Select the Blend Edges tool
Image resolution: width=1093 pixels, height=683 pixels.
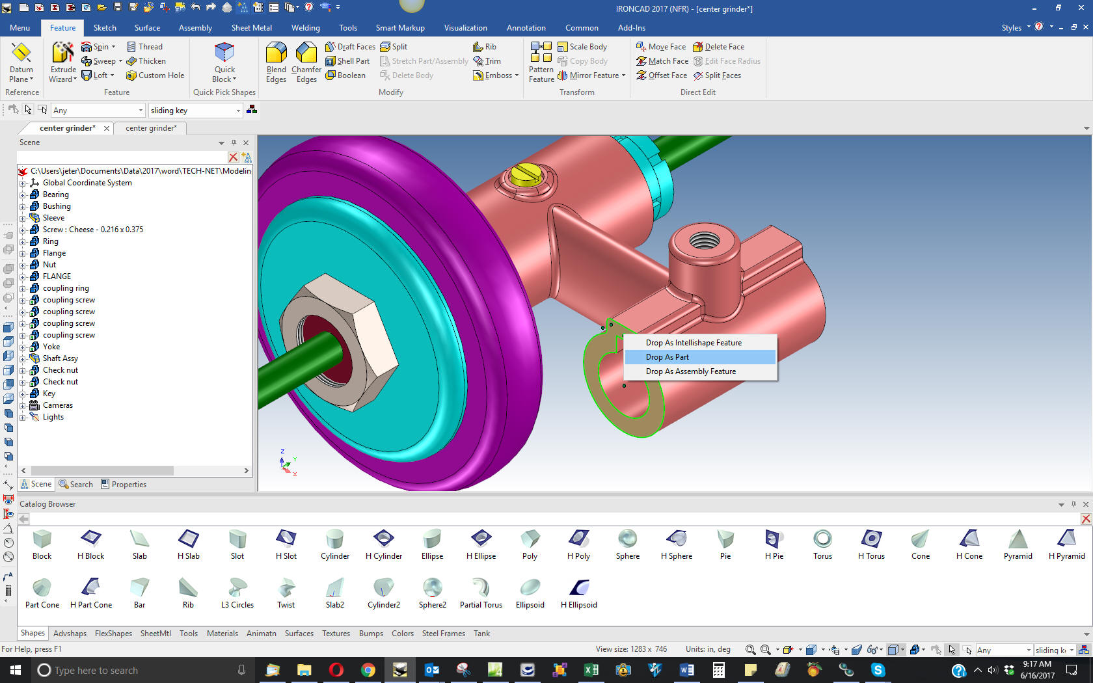276,62
